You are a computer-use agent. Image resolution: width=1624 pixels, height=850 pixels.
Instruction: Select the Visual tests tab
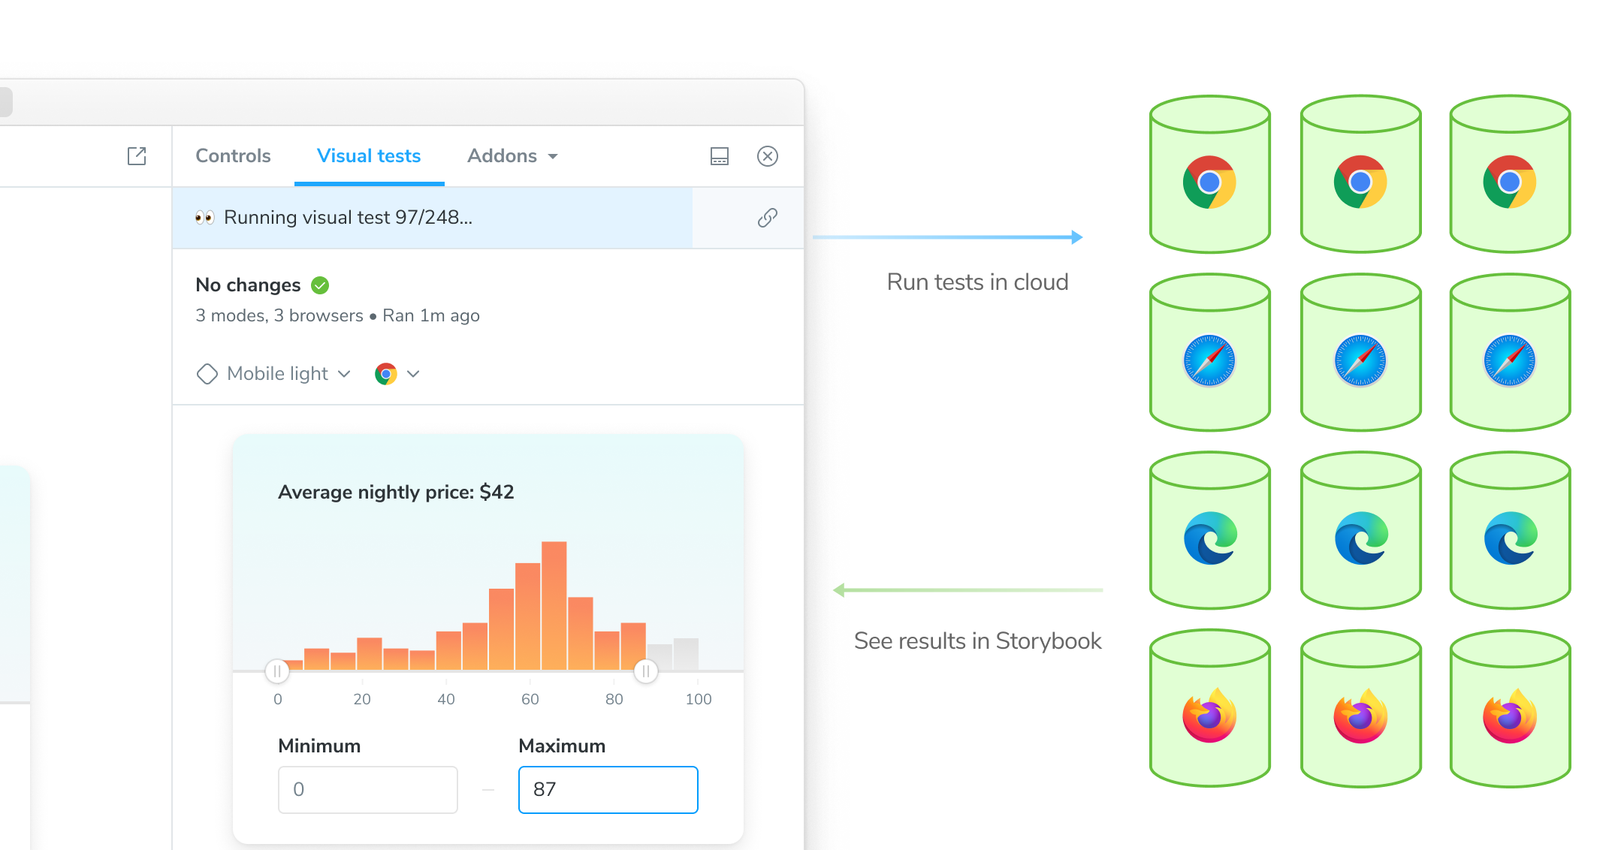click(369, 156)
